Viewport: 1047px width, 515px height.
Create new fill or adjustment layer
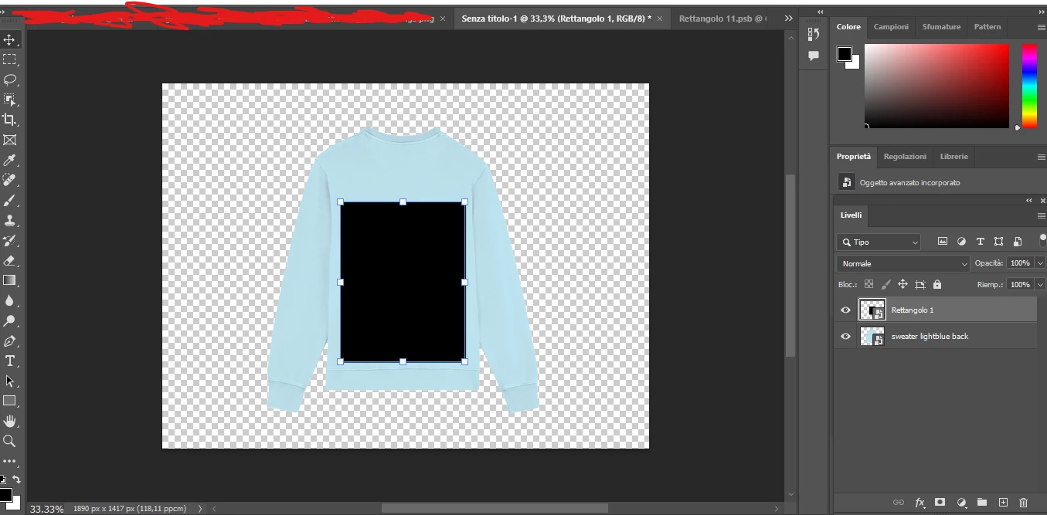961,503
